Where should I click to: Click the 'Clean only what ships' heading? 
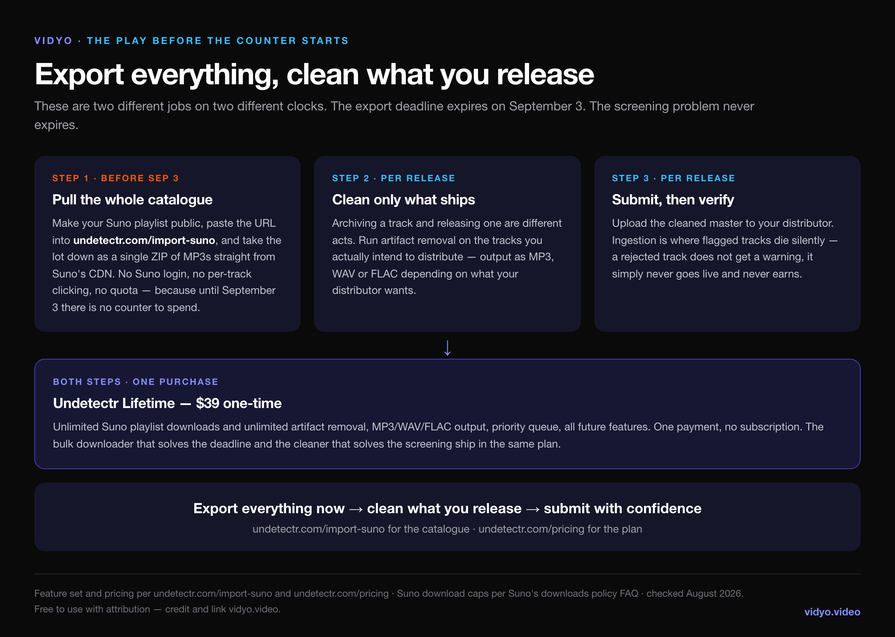pos(403,200)
